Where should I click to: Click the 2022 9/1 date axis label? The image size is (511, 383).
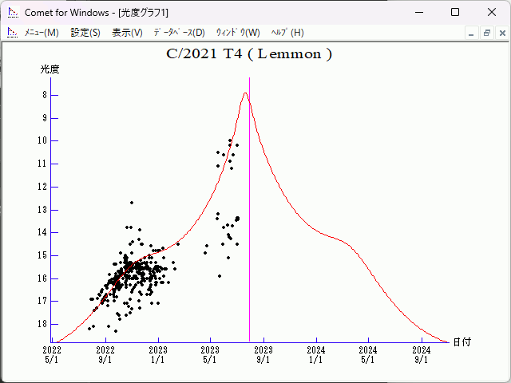pos(105,355)
